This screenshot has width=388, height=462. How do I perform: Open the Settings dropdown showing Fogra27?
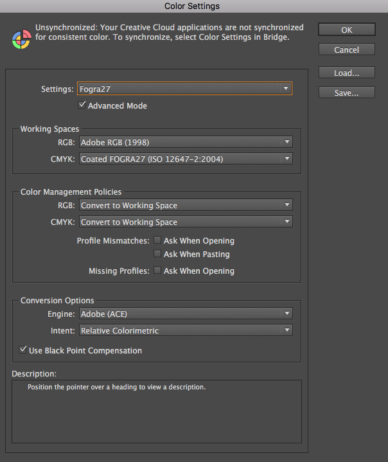pos(185,89)
